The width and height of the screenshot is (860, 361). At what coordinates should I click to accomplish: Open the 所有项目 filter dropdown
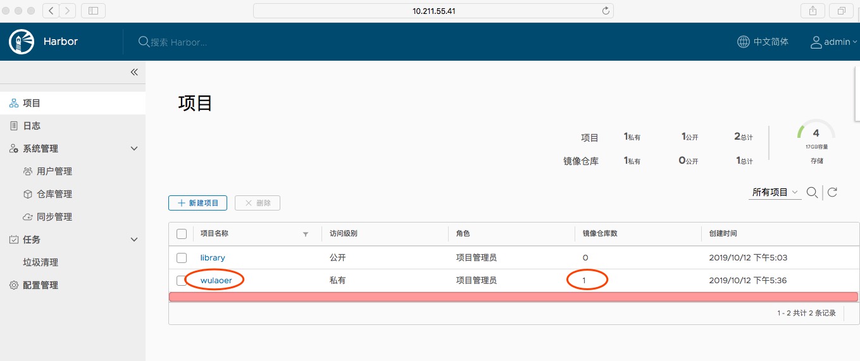[x=775, y=192]
